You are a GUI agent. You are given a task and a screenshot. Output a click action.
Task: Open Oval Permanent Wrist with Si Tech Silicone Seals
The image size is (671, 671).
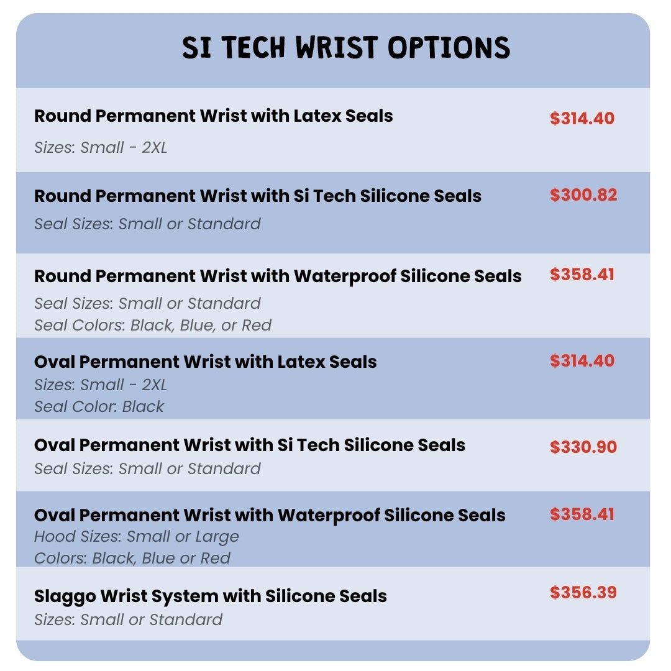pos(249,445)
